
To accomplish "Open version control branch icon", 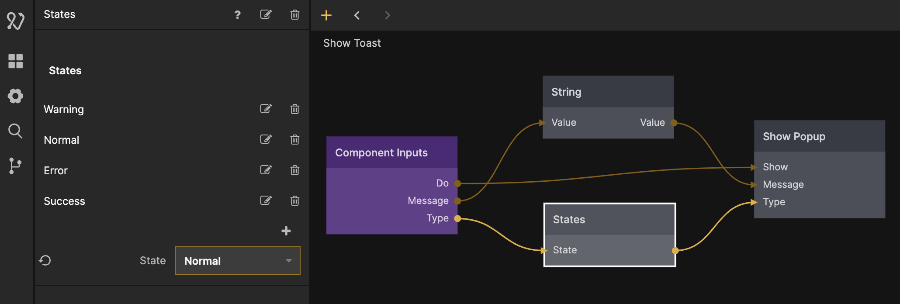I will click(x=16, y=166).
